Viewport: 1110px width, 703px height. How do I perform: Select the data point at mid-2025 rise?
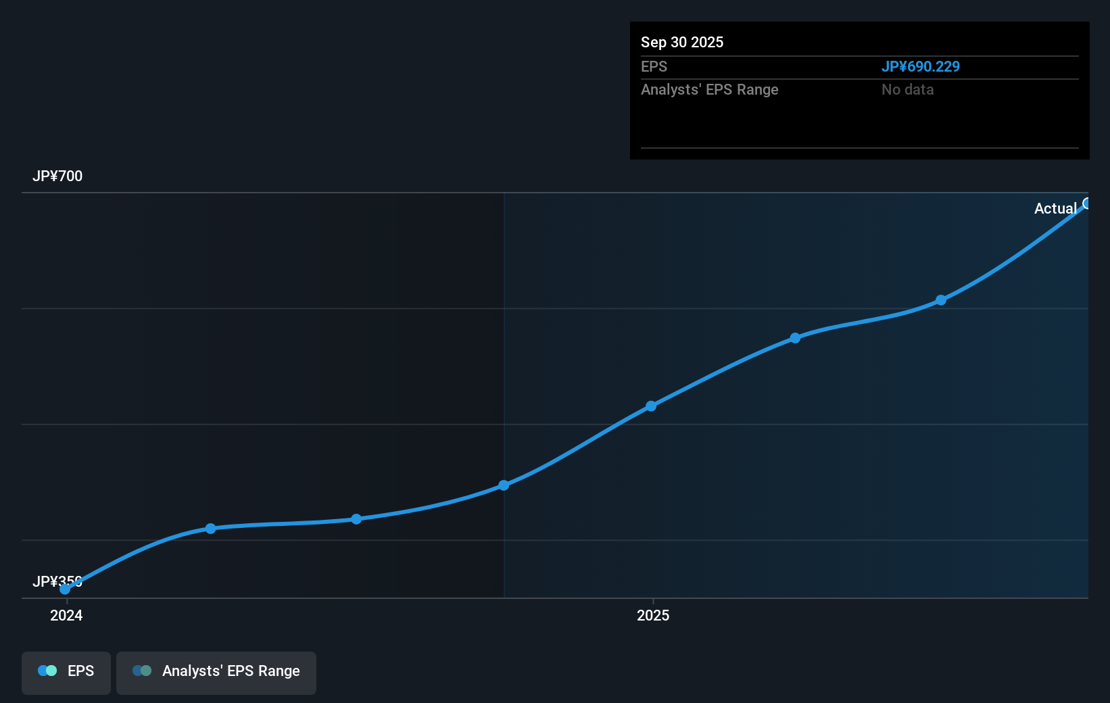coord(650,406)
